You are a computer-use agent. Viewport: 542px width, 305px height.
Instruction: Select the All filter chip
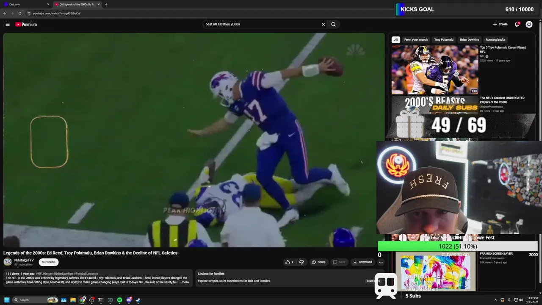tap(396, 39)
